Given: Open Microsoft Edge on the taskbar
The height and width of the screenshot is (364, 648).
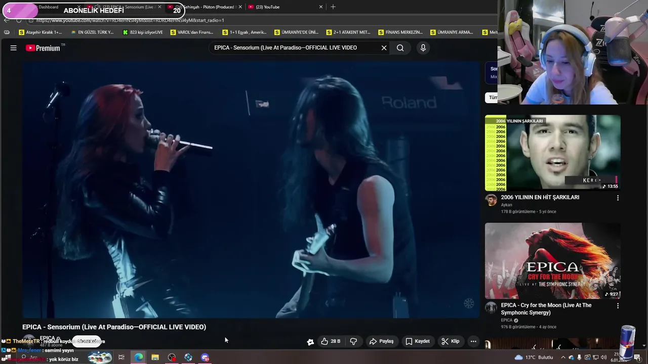Looking at the screenshot, I should pyautogui.click(x=138, y=357).
